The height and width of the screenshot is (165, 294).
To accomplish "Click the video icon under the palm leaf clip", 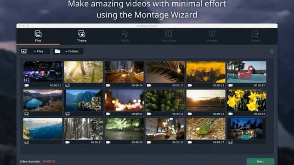I will pyautogui.click(x=149, y=85).
